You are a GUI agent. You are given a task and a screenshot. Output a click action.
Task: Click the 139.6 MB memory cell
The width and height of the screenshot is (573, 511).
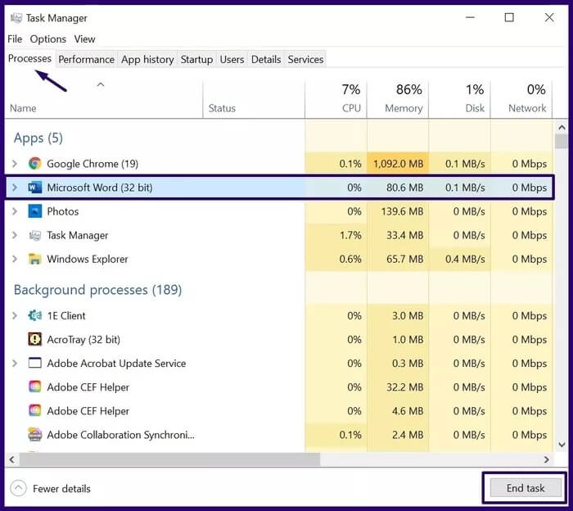coord(398,211)
